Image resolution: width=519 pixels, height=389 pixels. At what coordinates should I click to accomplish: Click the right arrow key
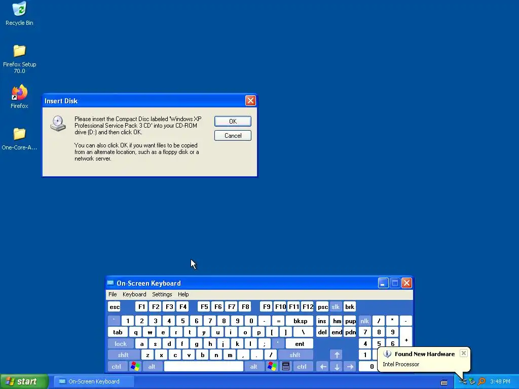pos(350,367)
